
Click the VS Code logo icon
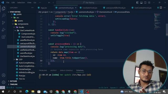click(x=3, y=2)
